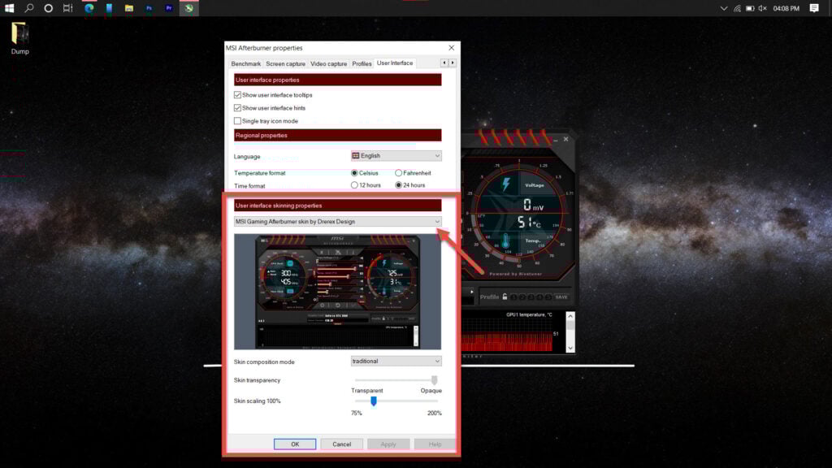Enable Single tray icon mode

point(237,121)
